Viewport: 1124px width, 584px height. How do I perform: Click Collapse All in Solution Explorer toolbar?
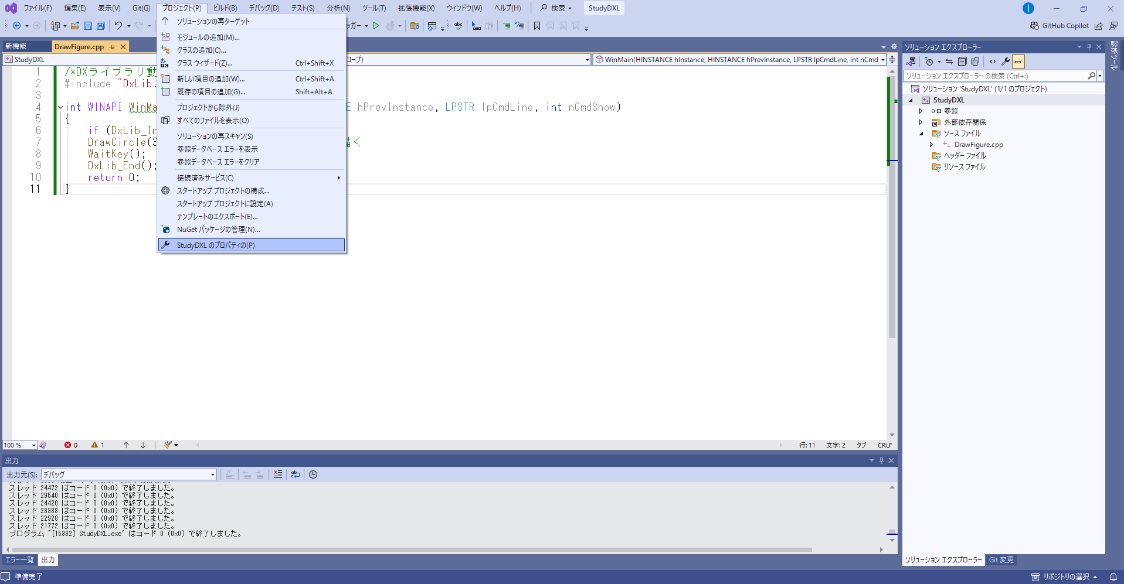tap(962, 62)
